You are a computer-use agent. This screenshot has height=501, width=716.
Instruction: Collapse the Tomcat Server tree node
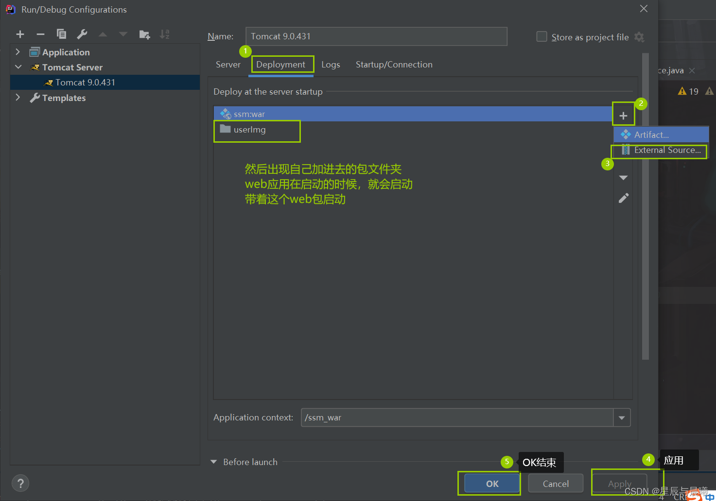click(18, 67)
